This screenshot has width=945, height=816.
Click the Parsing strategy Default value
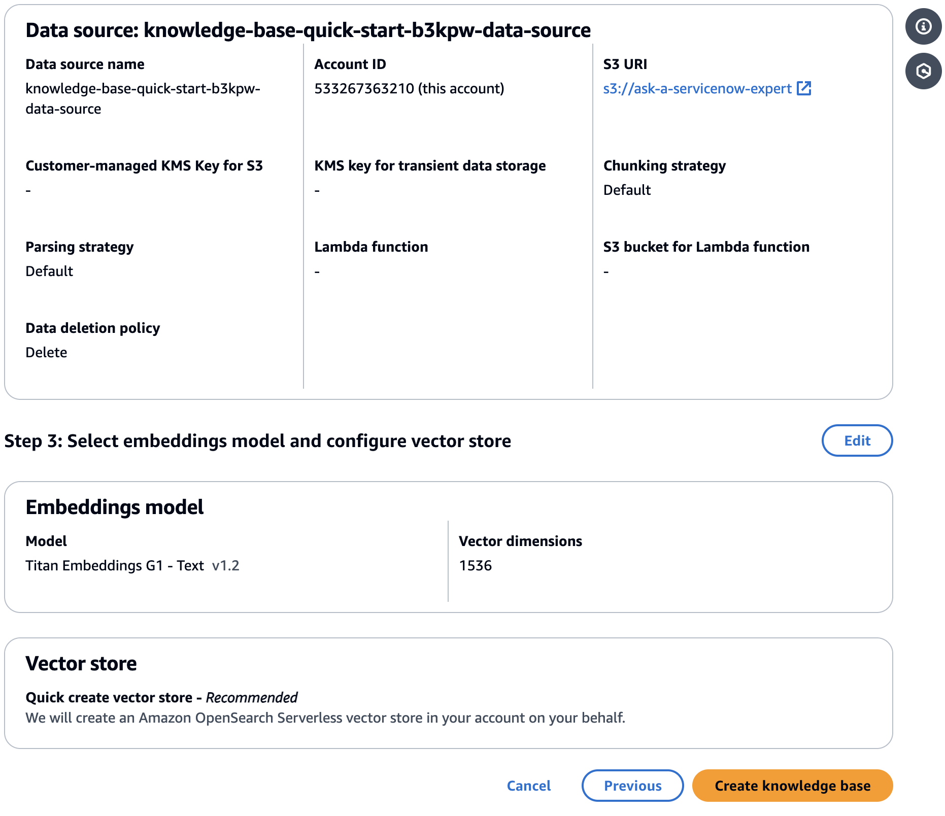[49, 271]
